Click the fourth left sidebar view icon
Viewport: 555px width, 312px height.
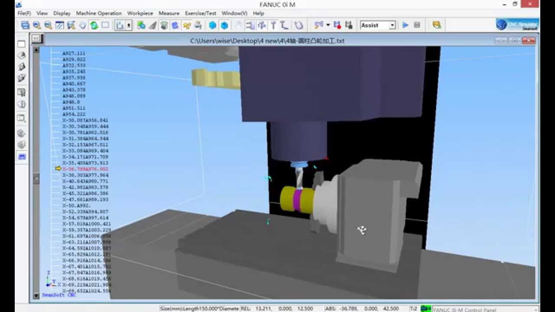(21, 78)
